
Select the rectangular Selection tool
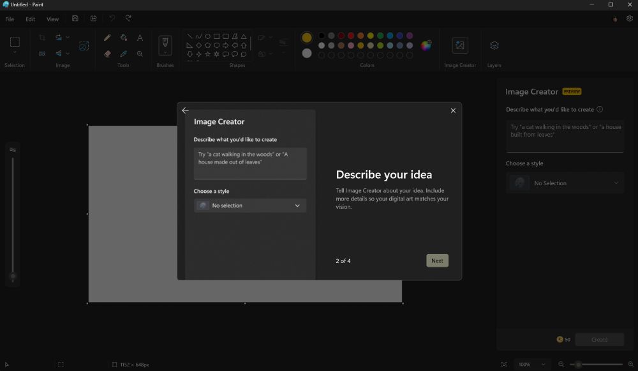click(15, 42)
